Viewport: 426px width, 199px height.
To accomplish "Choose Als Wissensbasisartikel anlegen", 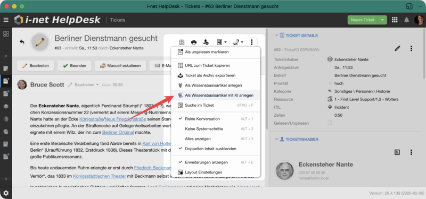I will pyautogui.click(x=216, y=85).
